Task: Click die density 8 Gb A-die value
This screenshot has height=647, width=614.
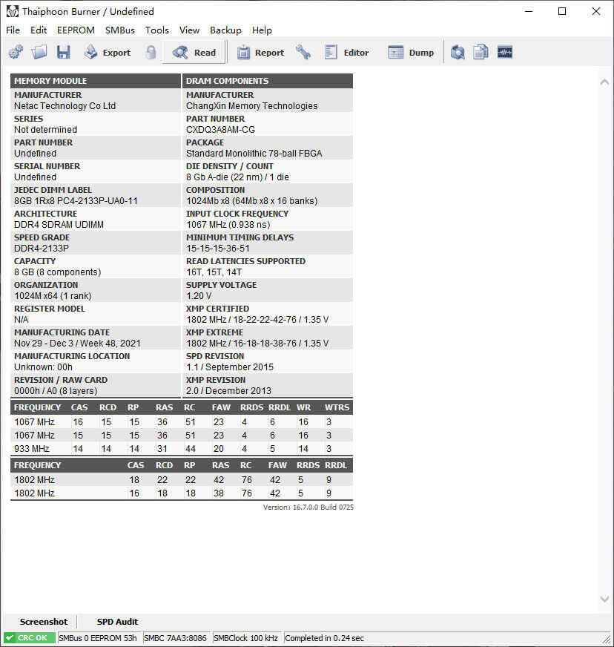Action: [237, 177]
